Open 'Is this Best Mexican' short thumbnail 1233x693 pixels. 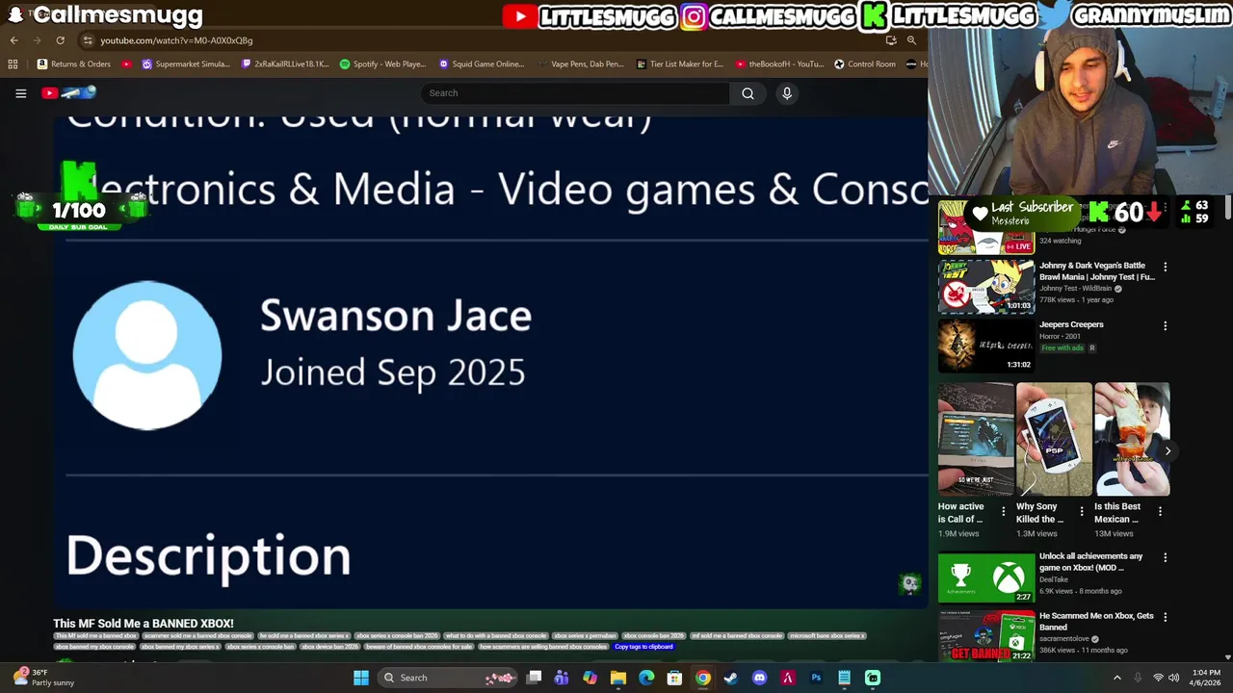click(x=1132, y=439)
